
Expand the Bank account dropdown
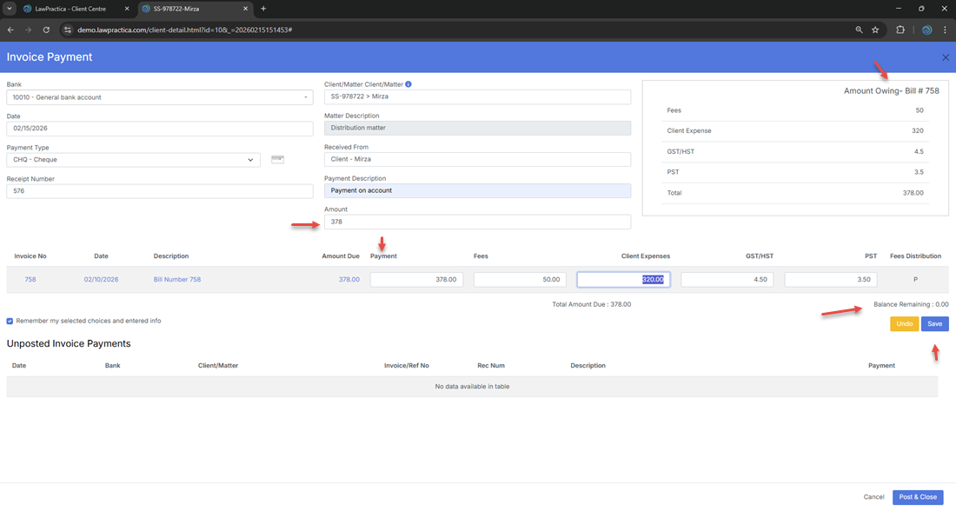pos(305,97)
